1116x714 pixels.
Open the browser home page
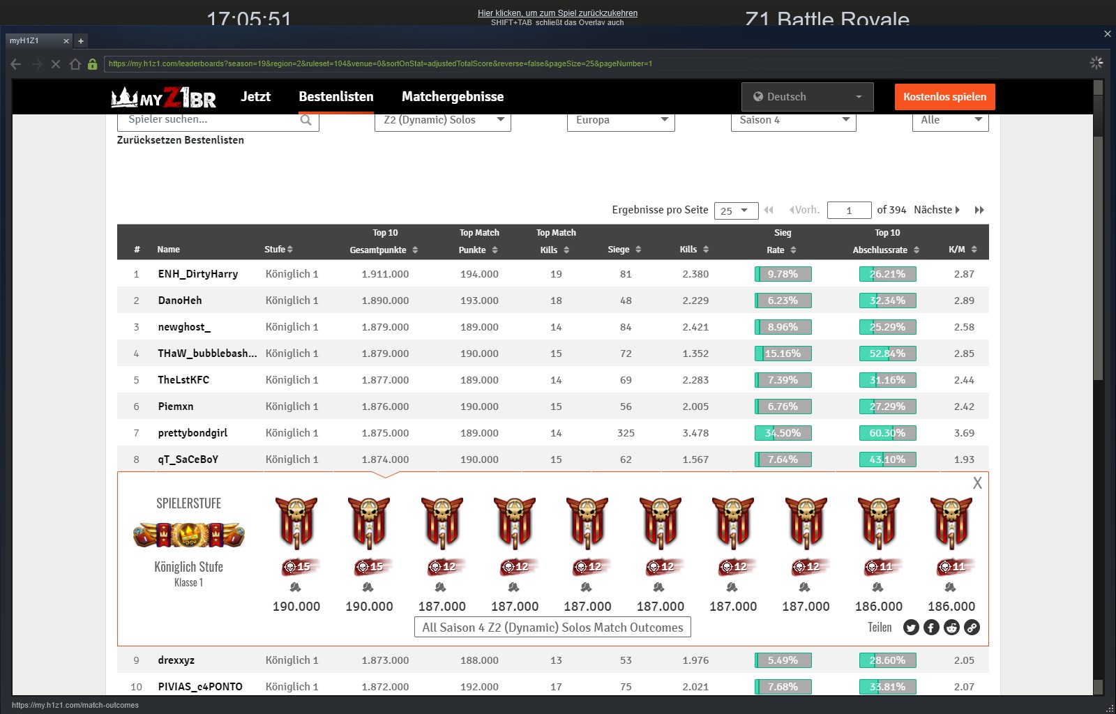(x=75, y=64)
